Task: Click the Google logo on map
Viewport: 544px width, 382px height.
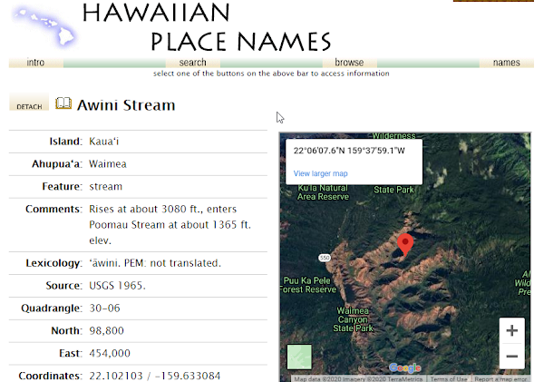Action: tap(405, 367)
